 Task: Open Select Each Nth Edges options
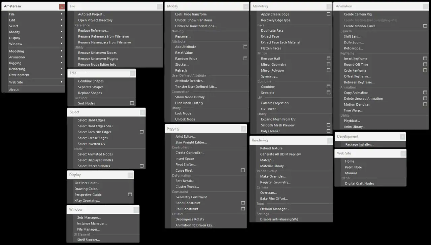pyautogui.click(x=142, y=132)
